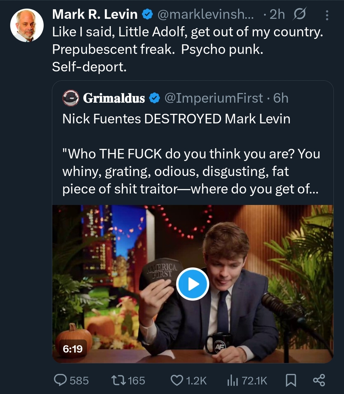
Task: Click the verified badge beside the @marklevinsh handle
Action: pos(147,14)
